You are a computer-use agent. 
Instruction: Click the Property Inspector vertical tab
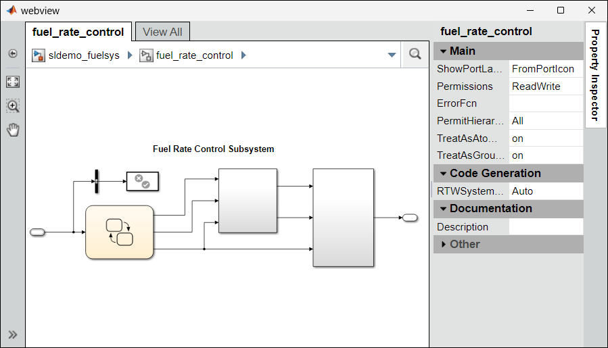[x=594, y=74]
